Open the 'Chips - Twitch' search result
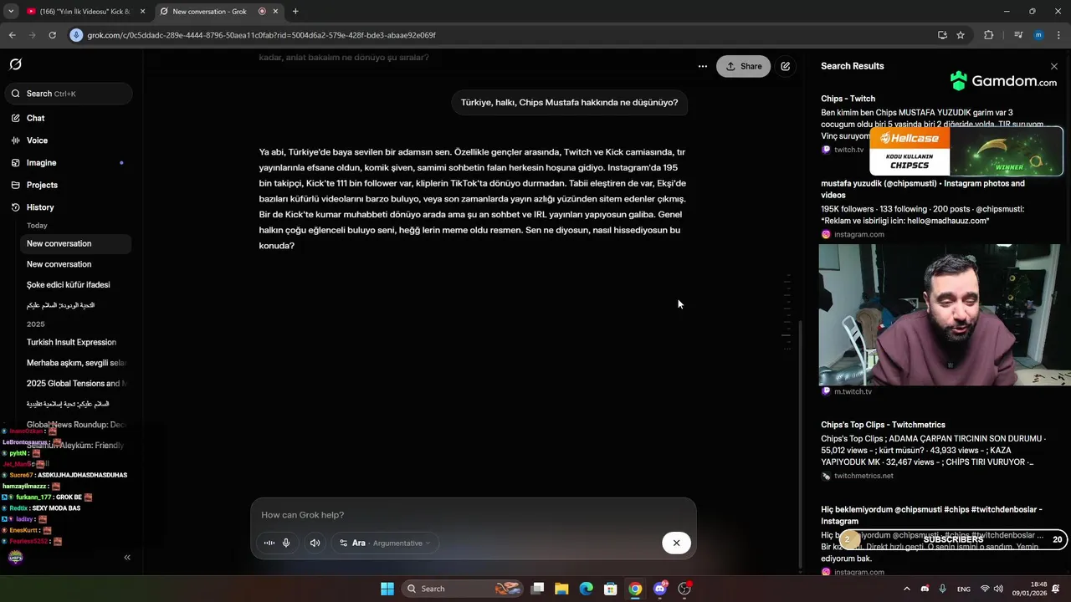Screen dimensions: 1071x602 pos(848,99)
